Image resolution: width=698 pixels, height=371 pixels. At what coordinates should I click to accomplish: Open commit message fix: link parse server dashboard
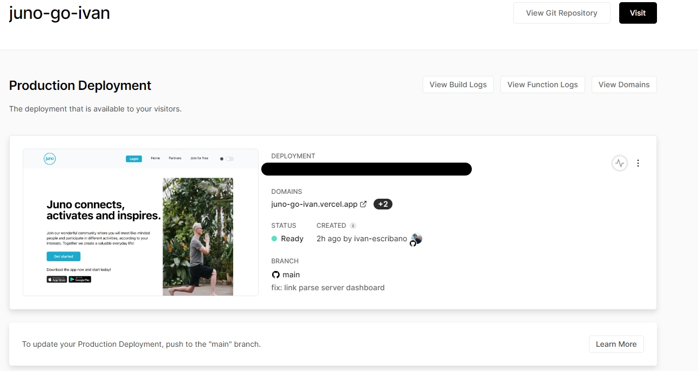click(328, 288)
